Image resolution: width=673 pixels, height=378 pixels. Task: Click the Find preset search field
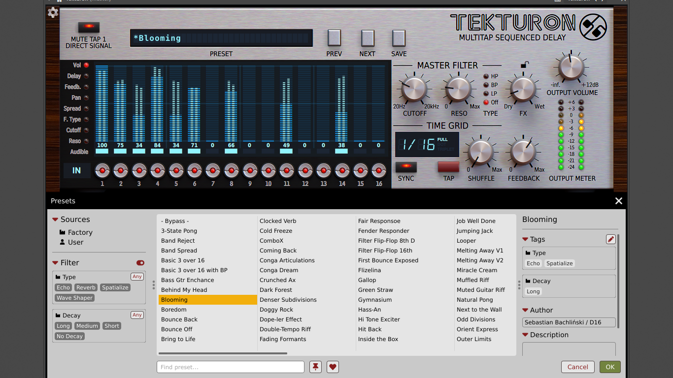(231, 367)
